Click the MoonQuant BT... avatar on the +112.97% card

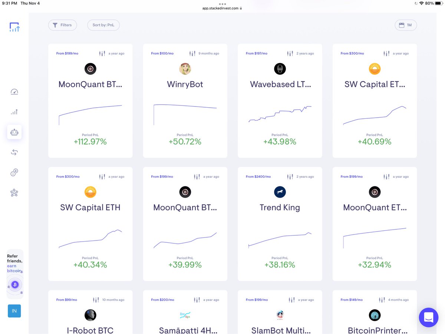pyautogui.click(x=90, y=69)
